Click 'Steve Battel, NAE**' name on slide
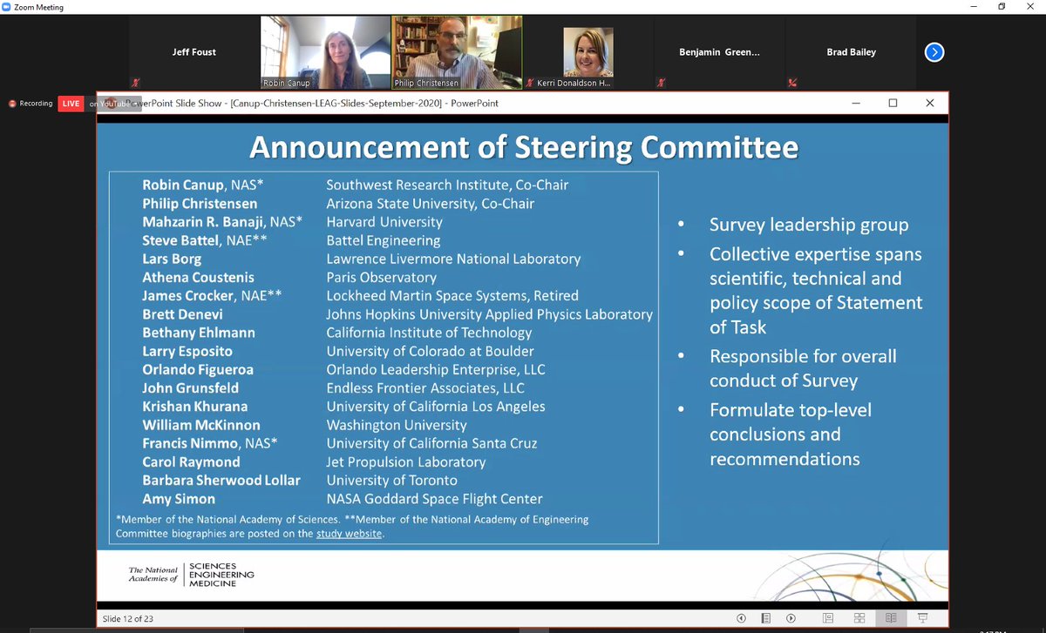 click(205, 240)
